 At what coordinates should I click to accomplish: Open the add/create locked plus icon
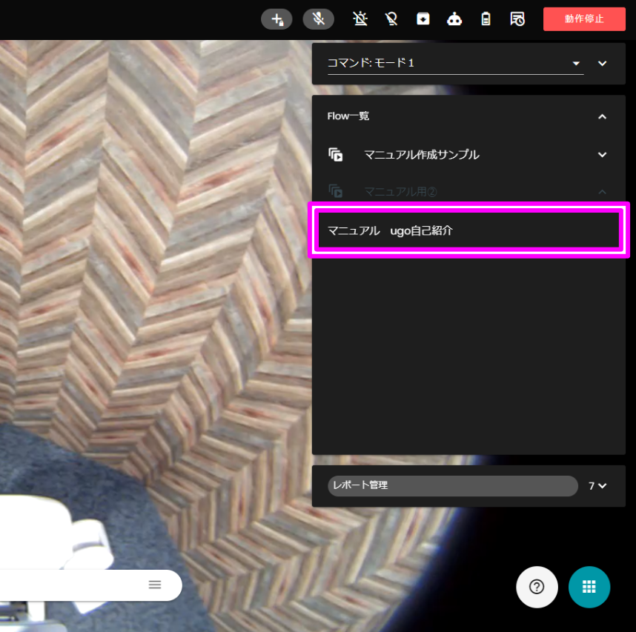pos(276,19)
